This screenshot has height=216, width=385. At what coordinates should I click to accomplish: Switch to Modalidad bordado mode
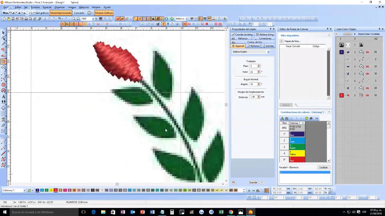point(61,13)
